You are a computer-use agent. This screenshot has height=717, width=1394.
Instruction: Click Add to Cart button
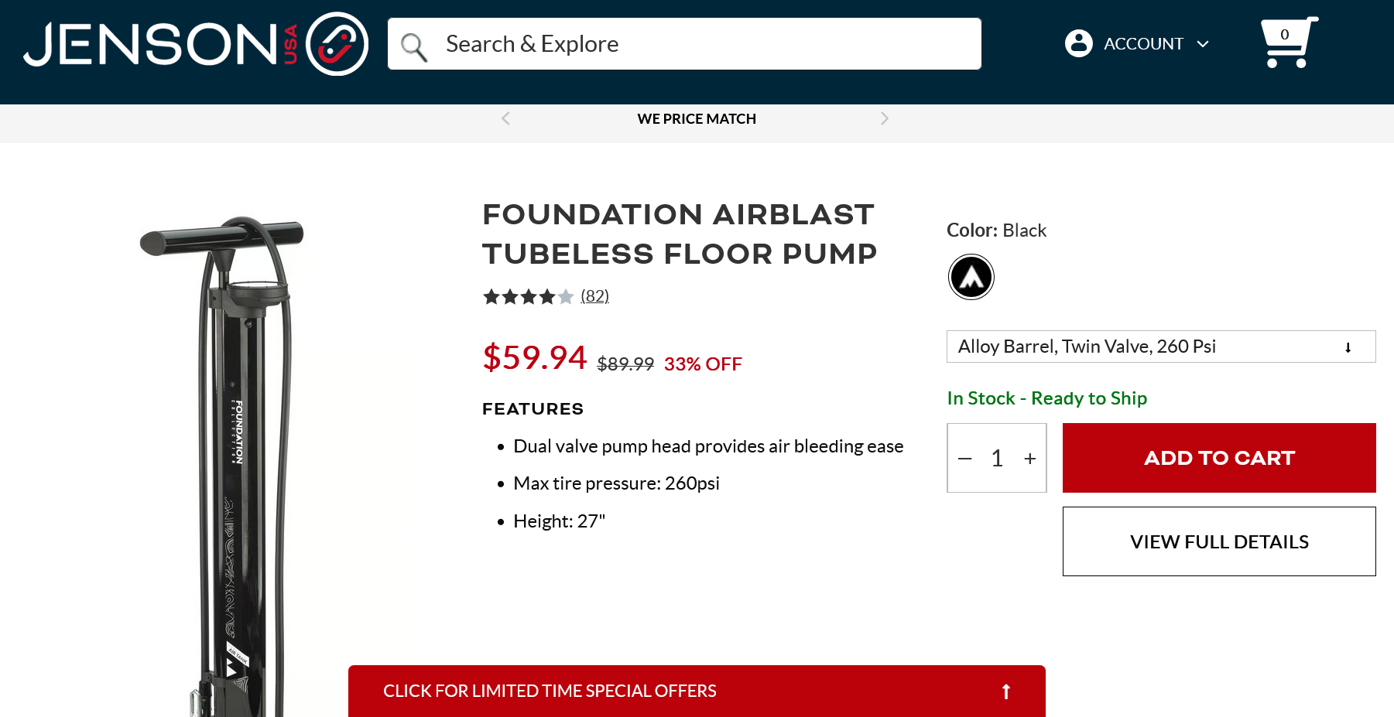tap(1218, 458)
